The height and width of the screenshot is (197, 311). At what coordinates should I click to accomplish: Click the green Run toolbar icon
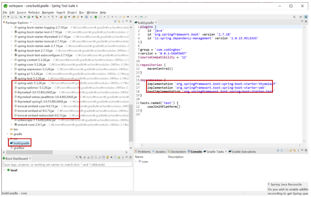click(x=29, y=17)
